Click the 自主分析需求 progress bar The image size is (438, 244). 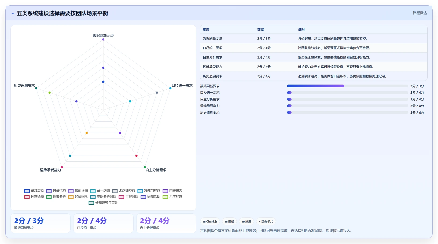click(x=347, y=99)
